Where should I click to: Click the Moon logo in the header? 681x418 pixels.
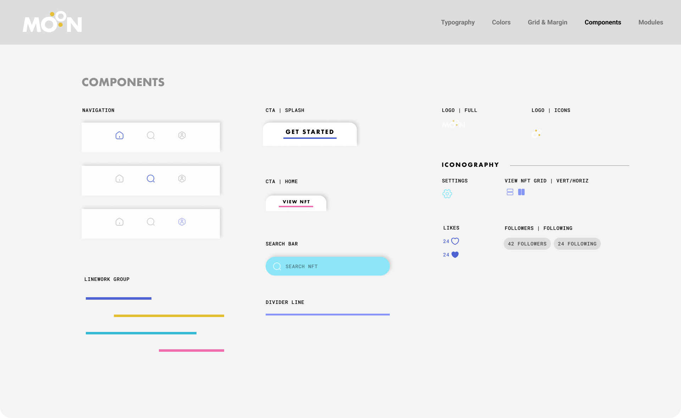coord(52,22)
